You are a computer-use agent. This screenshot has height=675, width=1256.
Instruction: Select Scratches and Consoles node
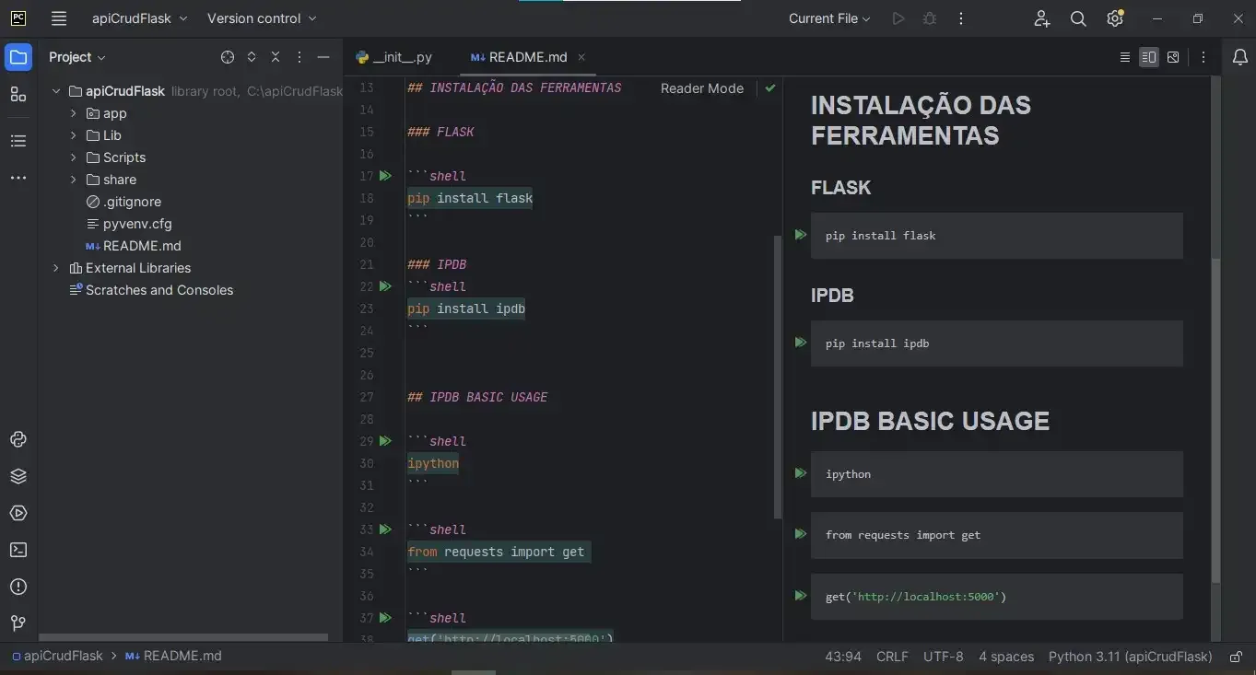151,290
